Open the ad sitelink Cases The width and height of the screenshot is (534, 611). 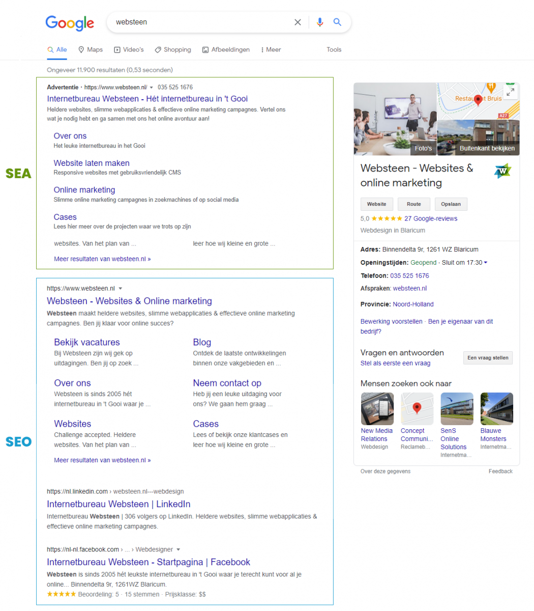(65, 217)
